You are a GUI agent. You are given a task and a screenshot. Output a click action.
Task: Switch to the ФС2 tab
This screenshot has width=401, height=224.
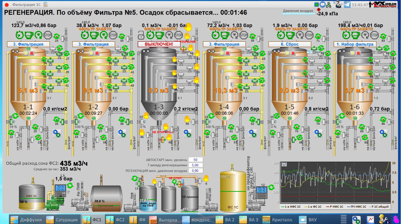click(115, 219)
